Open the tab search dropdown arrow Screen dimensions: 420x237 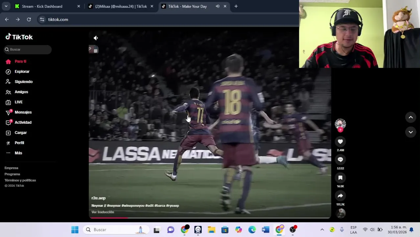point(6,6)
